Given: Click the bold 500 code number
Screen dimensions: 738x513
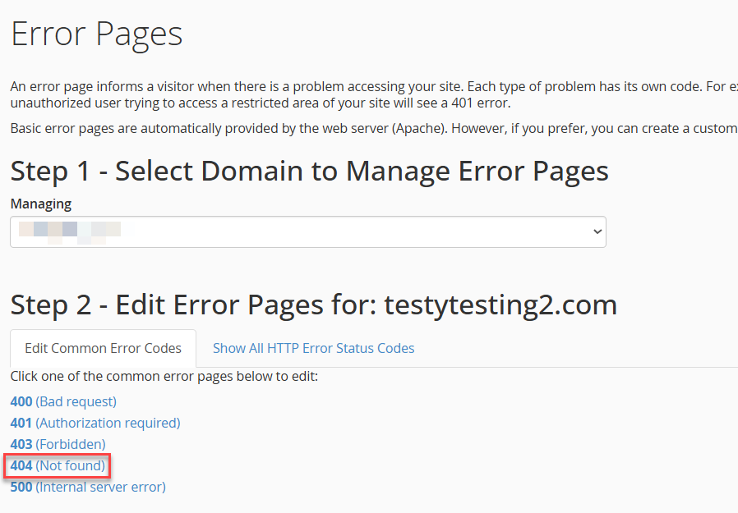Looking at the screenshot, I should tap(20, 487).
